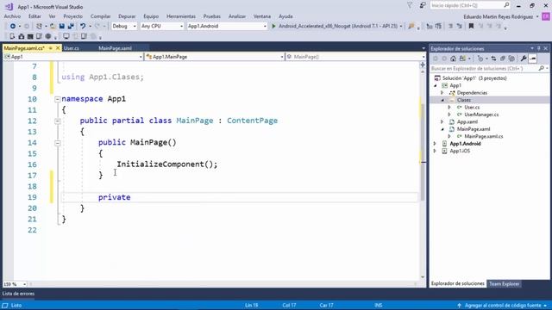Click the pin icon on MainPage.xaml.cs tab
The image size is (552, 310).
tap(51, 48)
